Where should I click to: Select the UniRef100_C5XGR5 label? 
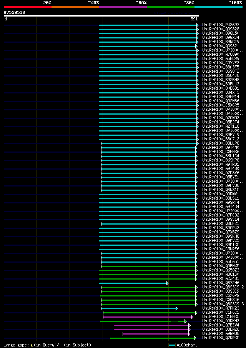coord(221,105)
